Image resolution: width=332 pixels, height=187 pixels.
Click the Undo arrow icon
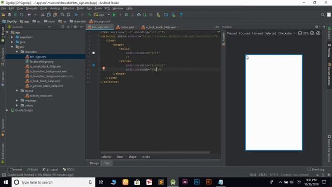point(29,15)
